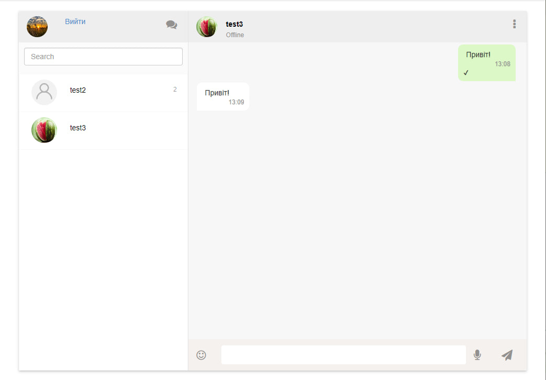The height and width of the screenshot is (380, 546).
Task: Click the microphone voice message icon
Action: [477, 355]
